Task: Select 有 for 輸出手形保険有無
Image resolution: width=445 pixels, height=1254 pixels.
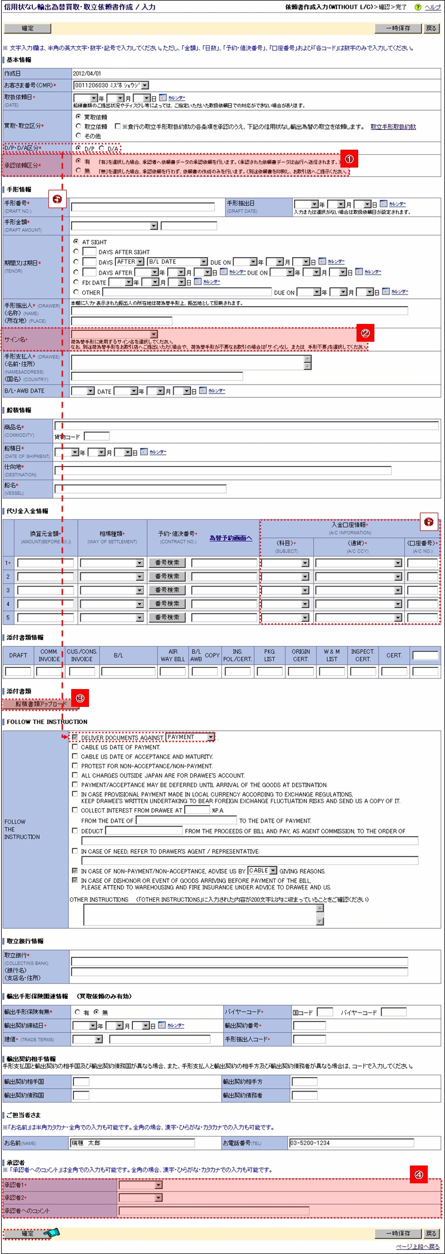Action: [78, 1012]
